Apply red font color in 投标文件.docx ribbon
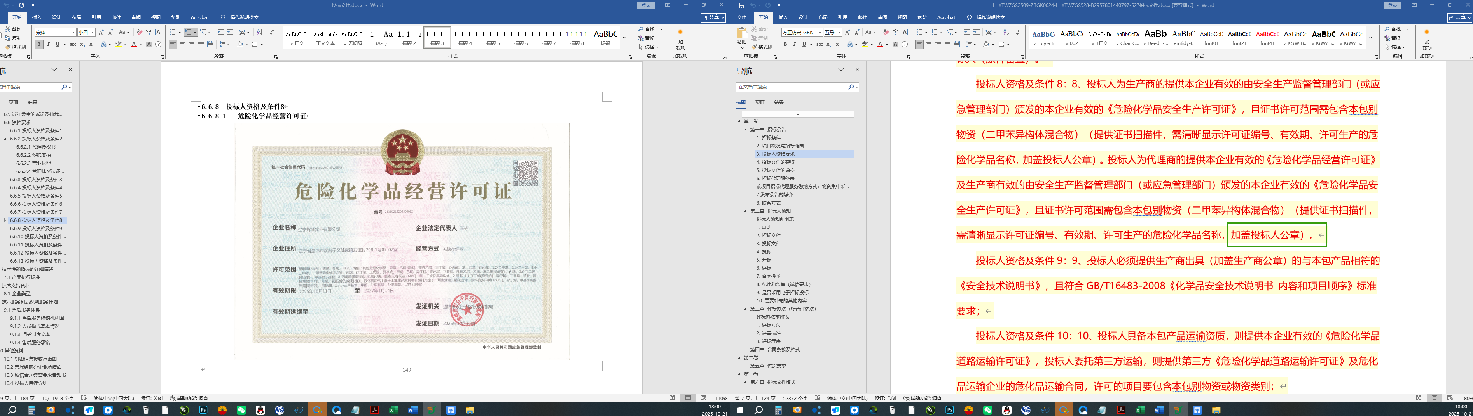This screenshot has width=1473, height=416. pyautogui.click(x=133, y=45)
